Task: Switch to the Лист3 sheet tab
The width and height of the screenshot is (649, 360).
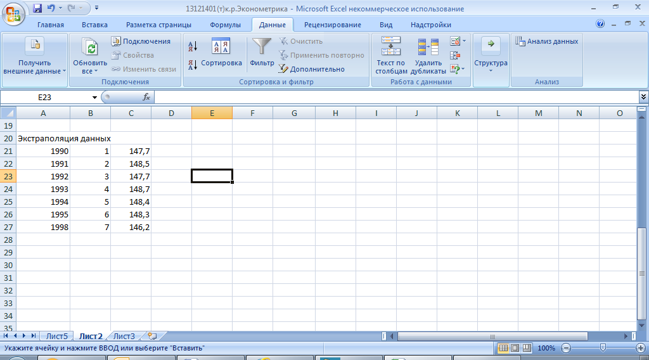Action: [124, 337]
